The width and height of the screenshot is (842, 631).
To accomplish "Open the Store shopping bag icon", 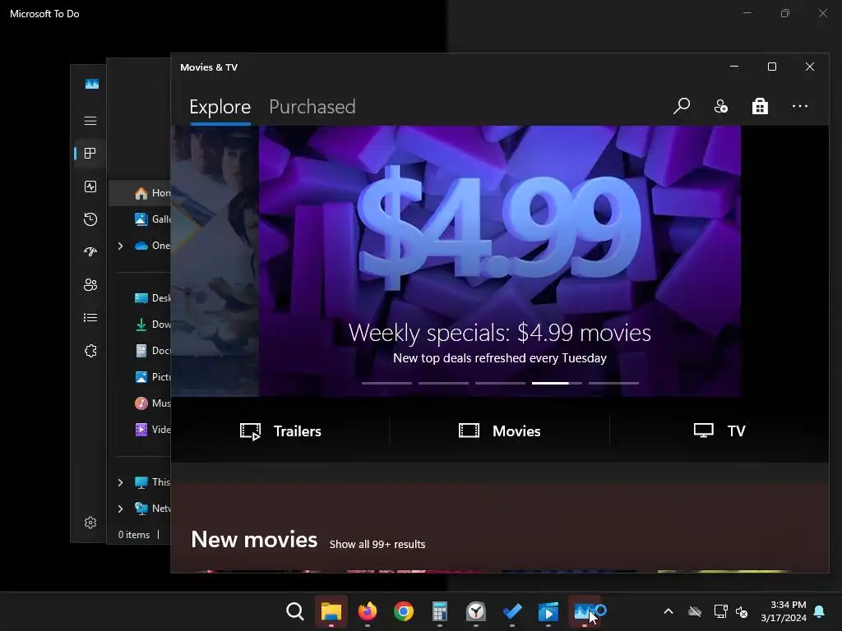I will click(760, 106).
